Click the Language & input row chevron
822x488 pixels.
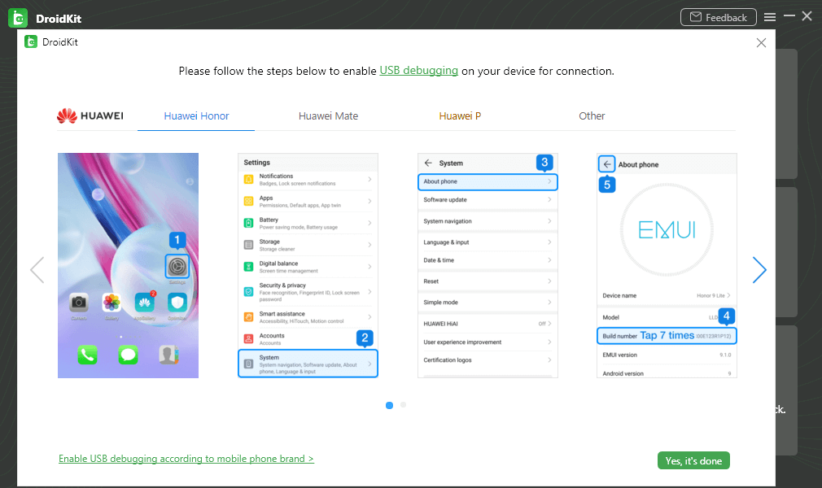pos(549,242)
